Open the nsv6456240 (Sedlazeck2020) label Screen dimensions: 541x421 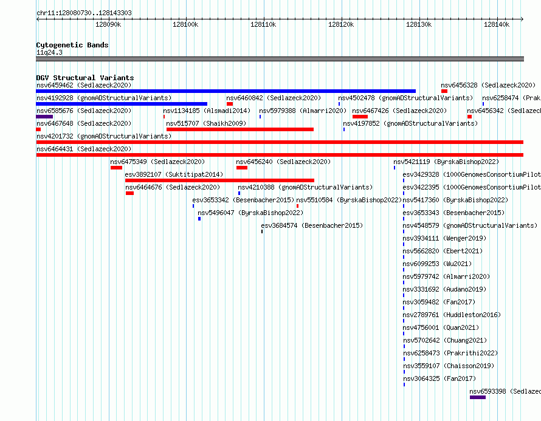tap(283, 162)
